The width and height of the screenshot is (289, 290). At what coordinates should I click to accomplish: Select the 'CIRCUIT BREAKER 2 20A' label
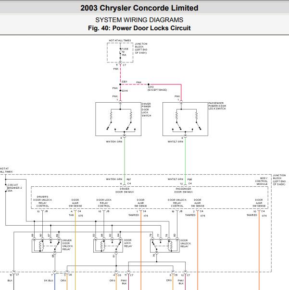14,188
